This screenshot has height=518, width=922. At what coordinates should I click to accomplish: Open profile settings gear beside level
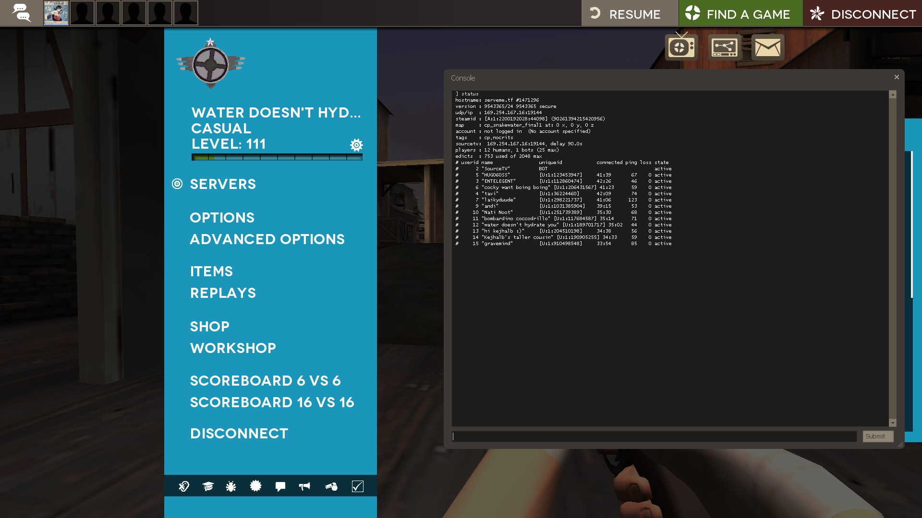pos(356,145)
